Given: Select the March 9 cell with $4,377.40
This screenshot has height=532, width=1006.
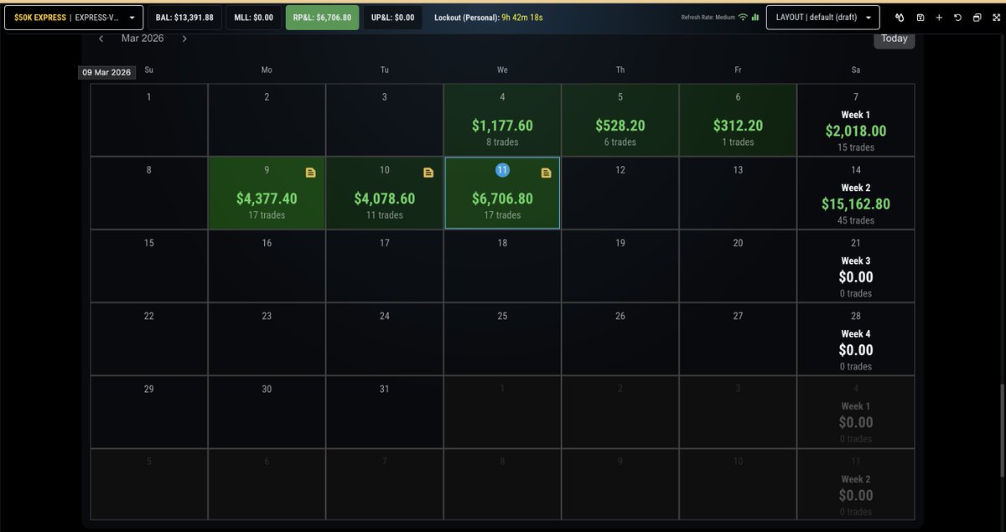Looking at the screenshot, I should (x=267, y=193).
